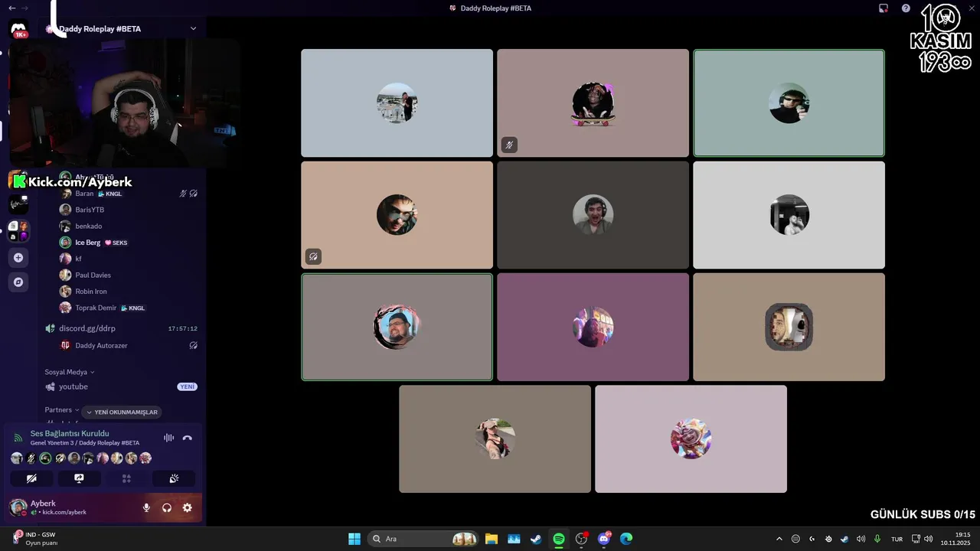This screenshot has height=551, width=980.
Task: Toggle the camera on in voice panel
Action: 31,478
